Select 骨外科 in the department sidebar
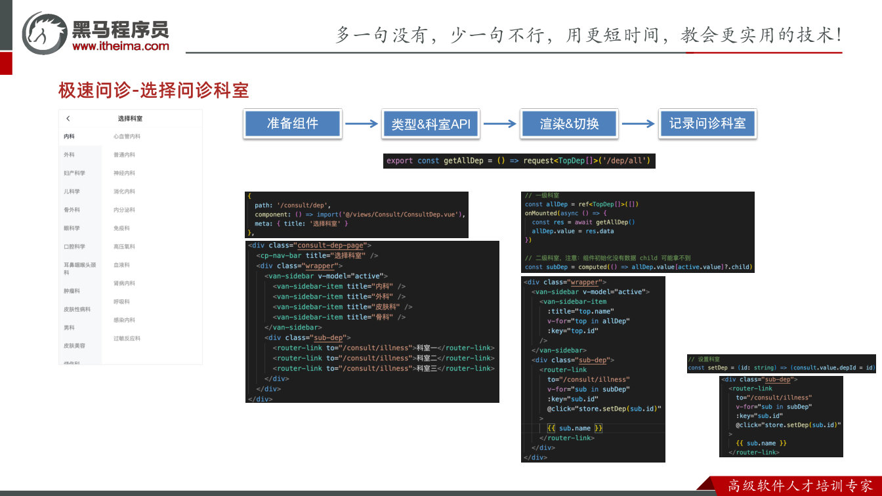The width and height of the screenshot is (882, 496). click(x=72, y=210)
